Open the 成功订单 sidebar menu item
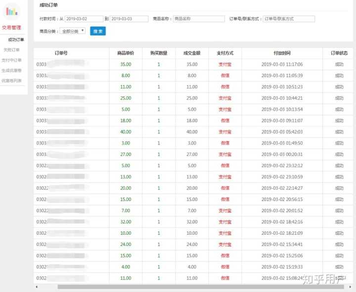356x292 pixels. 16,40
